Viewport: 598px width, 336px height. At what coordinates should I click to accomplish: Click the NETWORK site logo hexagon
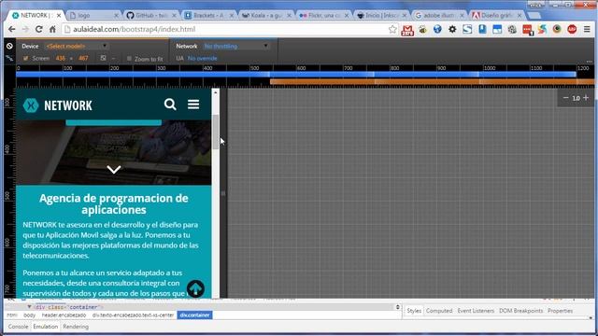pyautogui.click(x=31, y=105)
